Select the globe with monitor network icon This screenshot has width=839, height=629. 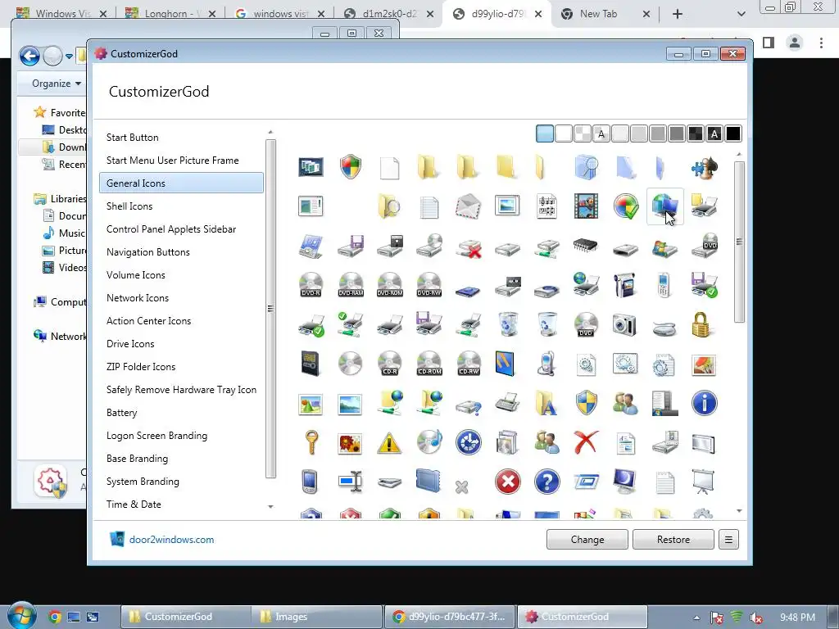(665, 206)
